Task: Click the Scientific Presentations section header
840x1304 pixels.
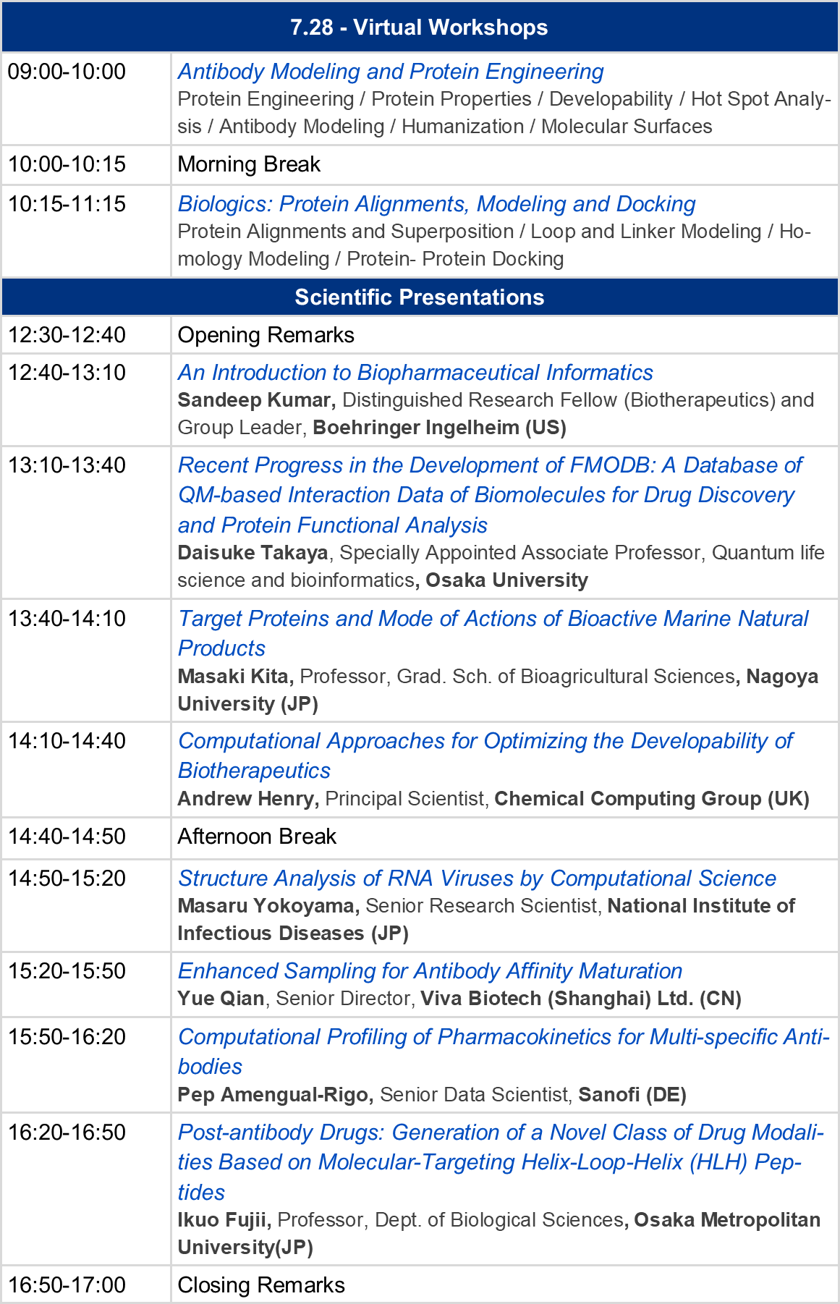Action: [420, 297]
